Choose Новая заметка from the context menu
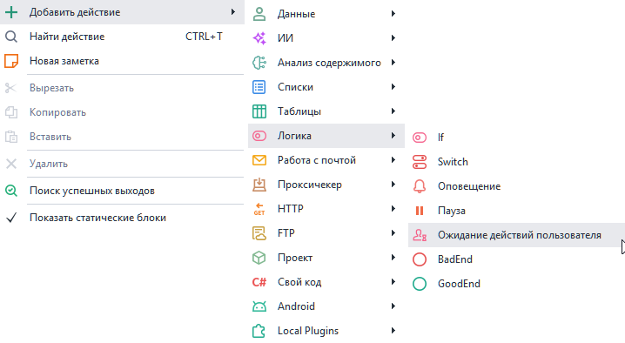Viewport: 625px width, 343px height. pyautogui.click(x=122, y=61)
